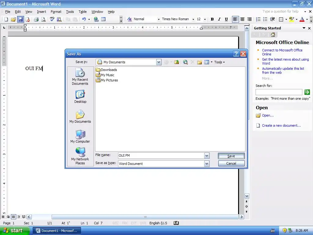Image resolution: width=313 pixels, height=235 pixels.
Task: Toggle Bullets list button
Action: pyautogui.click(x=265, y=19)
